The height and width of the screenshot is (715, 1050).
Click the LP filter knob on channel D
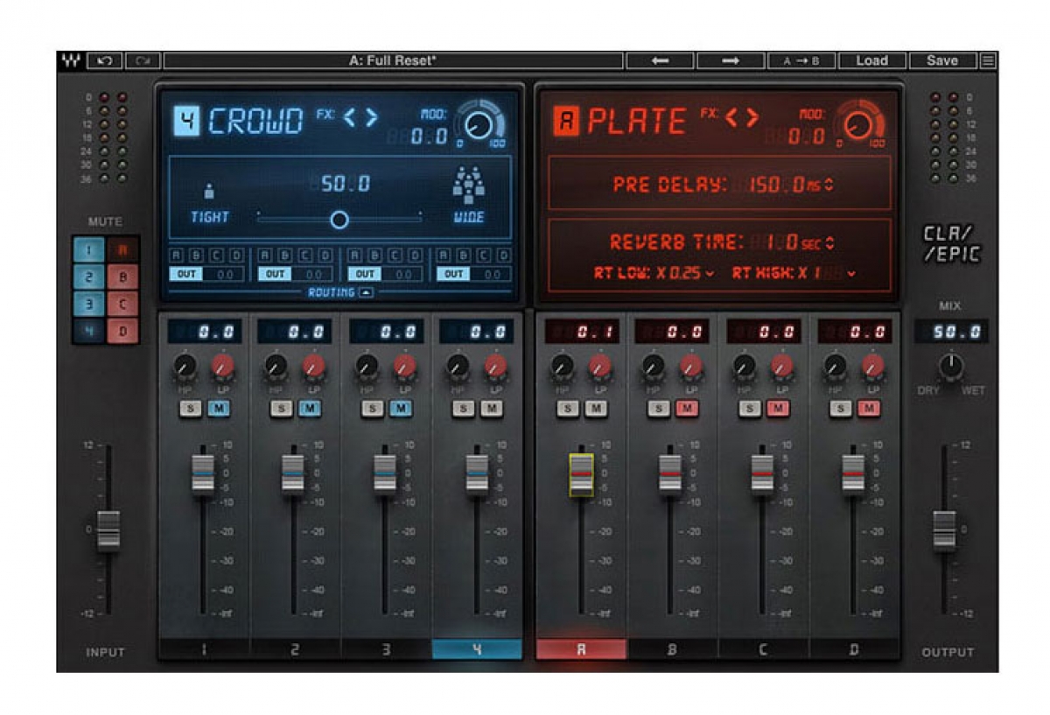(x=872, y=365)
